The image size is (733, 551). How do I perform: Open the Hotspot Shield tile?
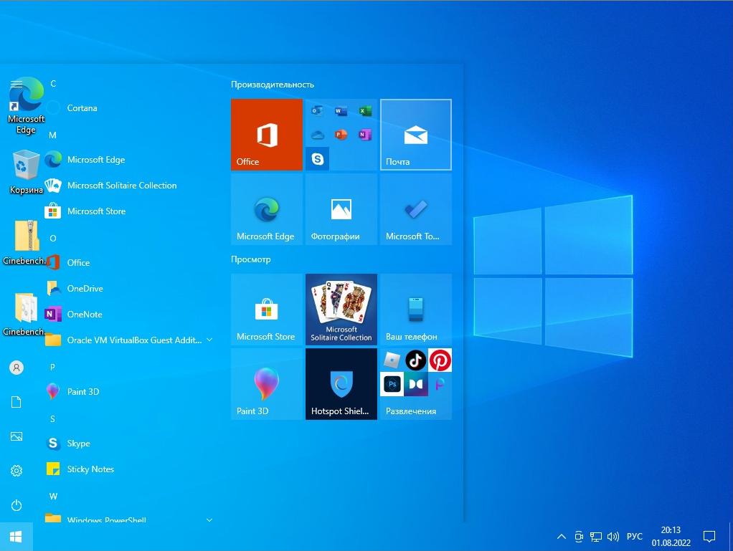click(x=341, y=384)
